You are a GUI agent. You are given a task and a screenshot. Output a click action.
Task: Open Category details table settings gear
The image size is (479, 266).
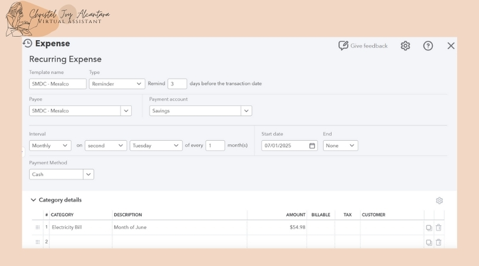coord(439,200)
